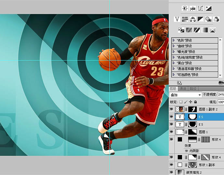Add an Exposure adjustment

pyautogui.click(x=208, y=8)
